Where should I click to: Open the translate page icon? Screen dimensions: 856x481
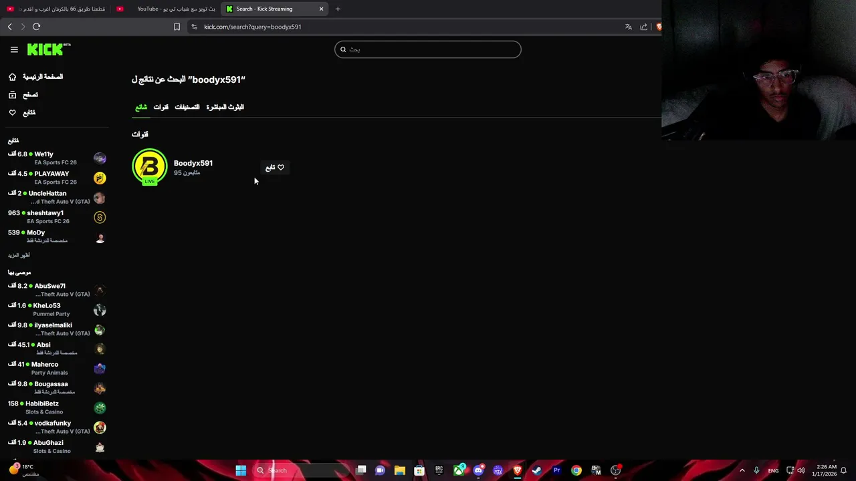(628, 27)
